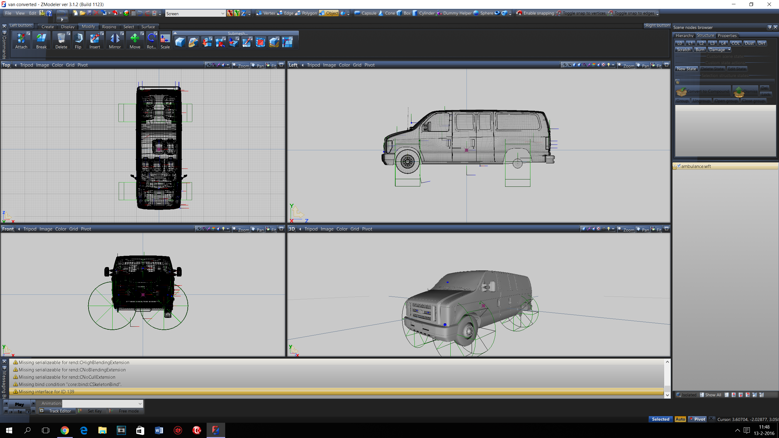Open Color menu in Top viewport
Viewport: 779px width, 438px height.
pos(57,65)
